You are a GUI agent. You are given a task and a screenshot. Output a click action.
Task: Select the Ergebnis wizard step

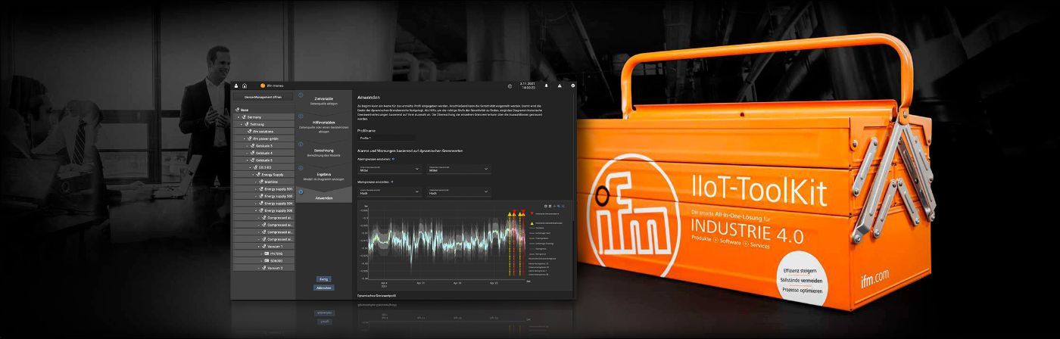[x=323, y=176]
